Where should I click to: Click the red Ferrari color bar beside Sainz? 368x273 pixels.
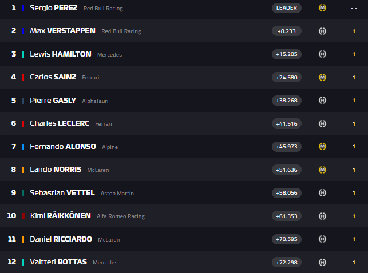pyautogui.click(x=23, y=77)
